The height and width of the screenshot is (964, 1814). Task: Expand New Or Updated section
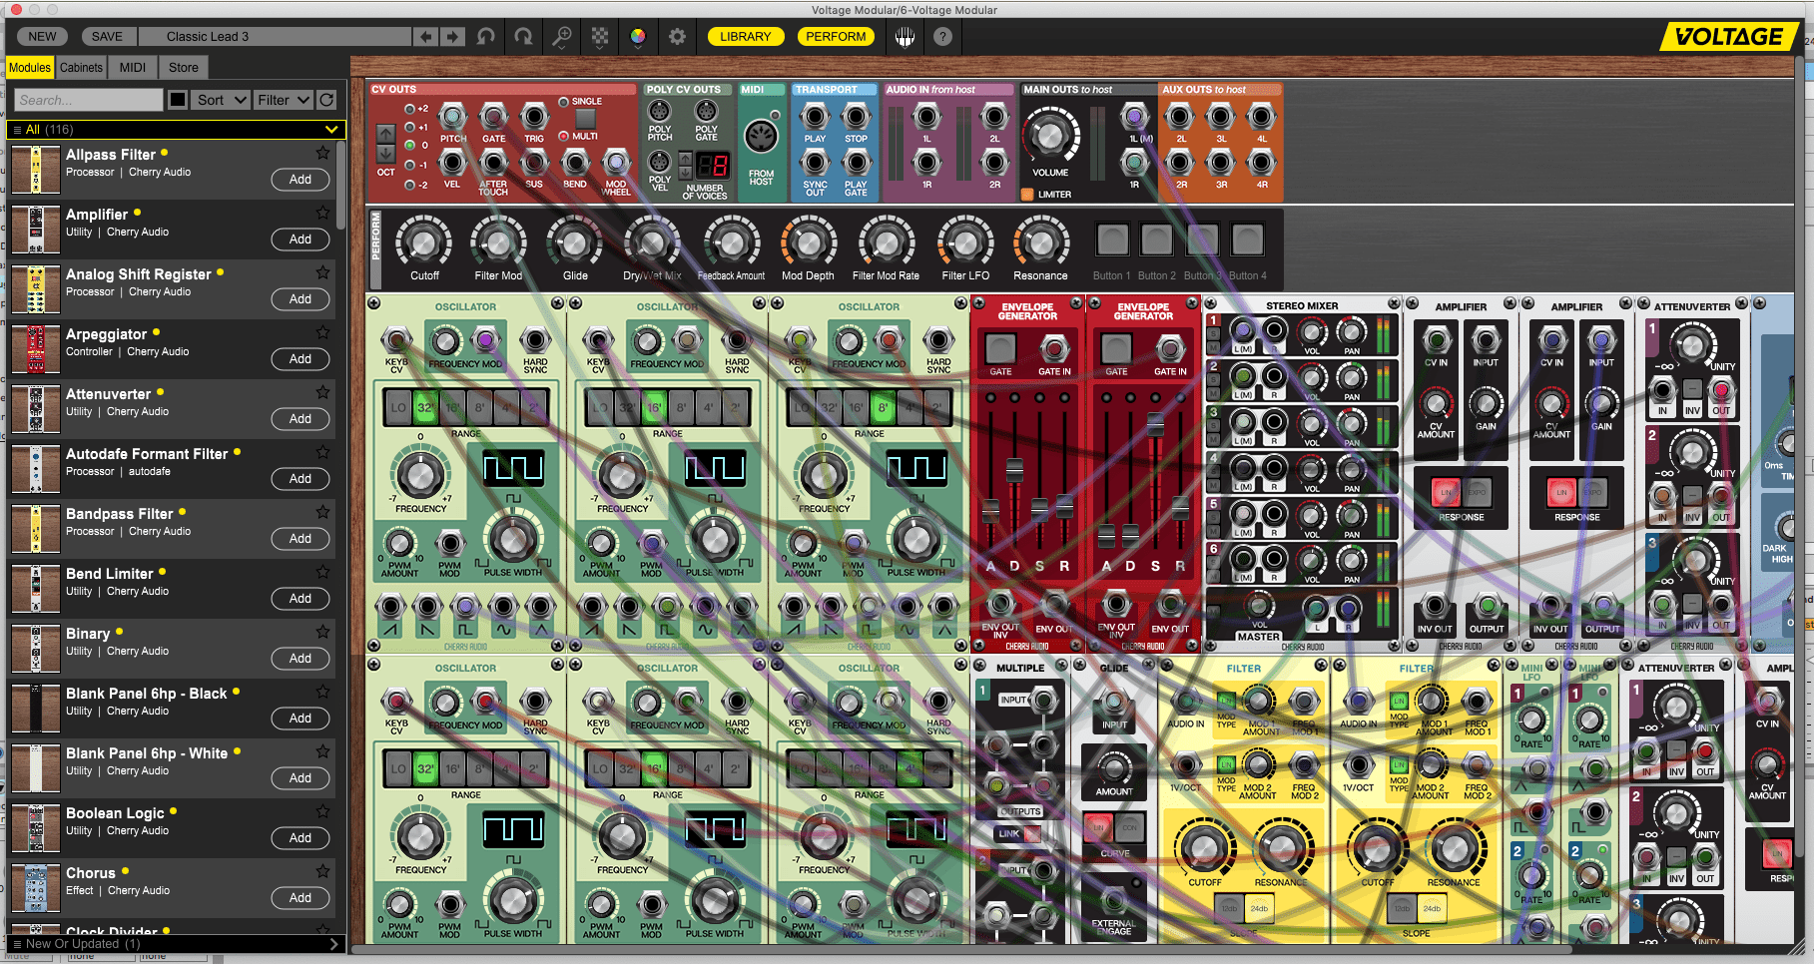pyautogui.click(x=177, y=944)
